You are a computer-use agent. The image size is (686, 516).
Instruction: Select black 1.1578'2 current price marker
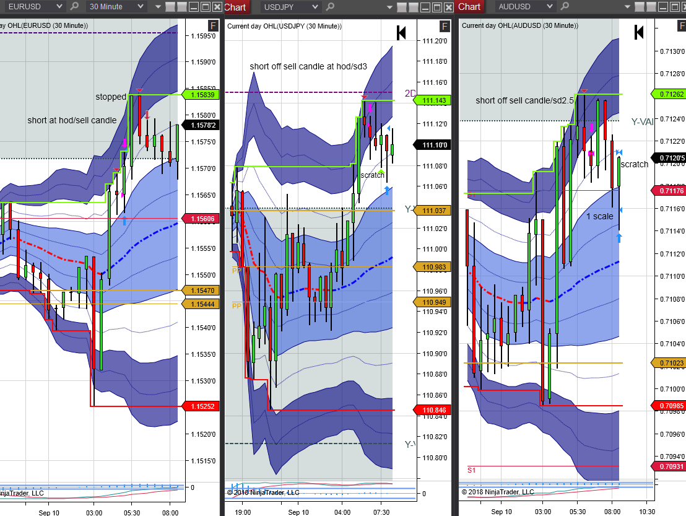point(201,125)
